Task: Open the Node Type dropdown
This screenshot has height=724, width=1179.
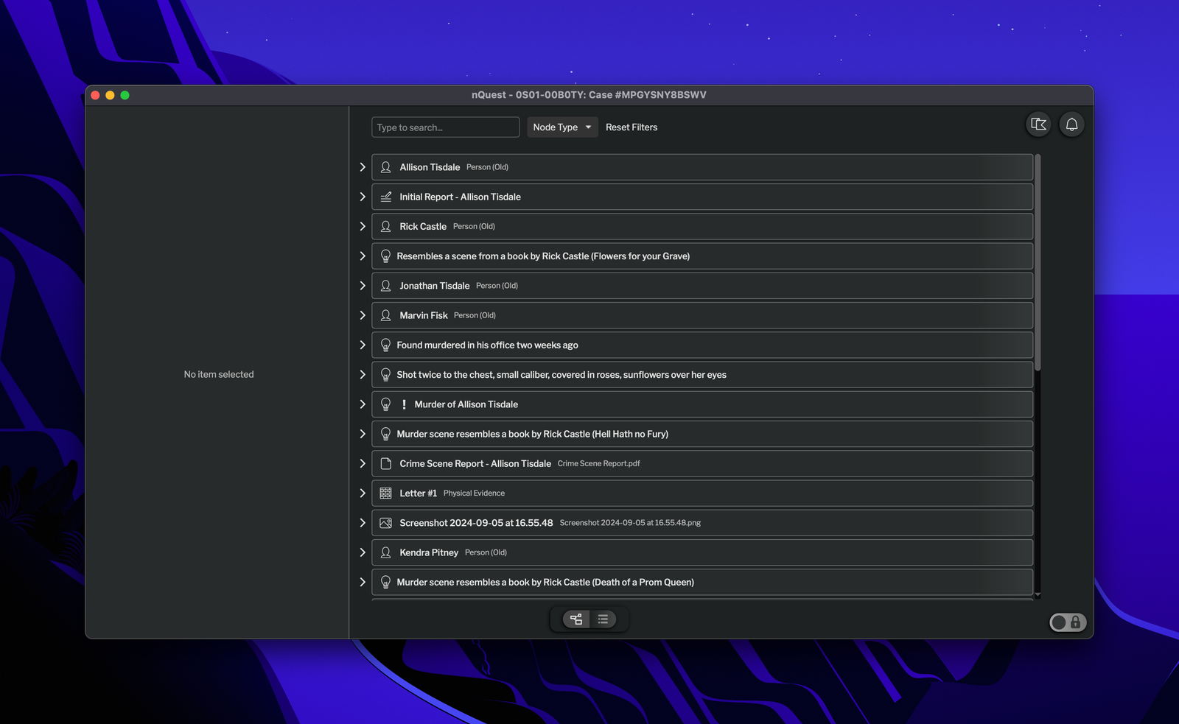Action: (562, 127)
